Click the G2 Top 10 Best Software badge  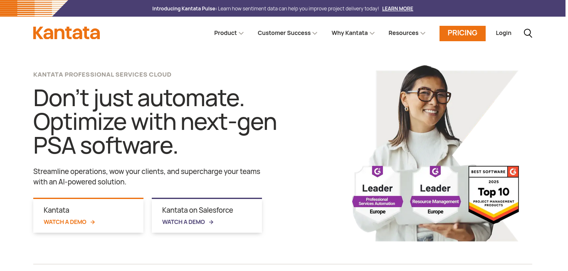click(x=494, y=194)
